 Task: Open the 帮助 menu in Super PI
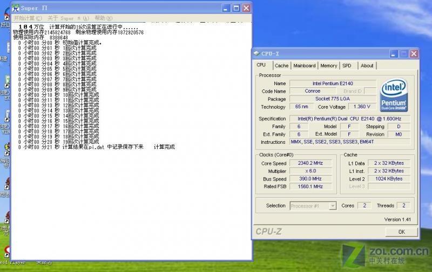[103, 18]
